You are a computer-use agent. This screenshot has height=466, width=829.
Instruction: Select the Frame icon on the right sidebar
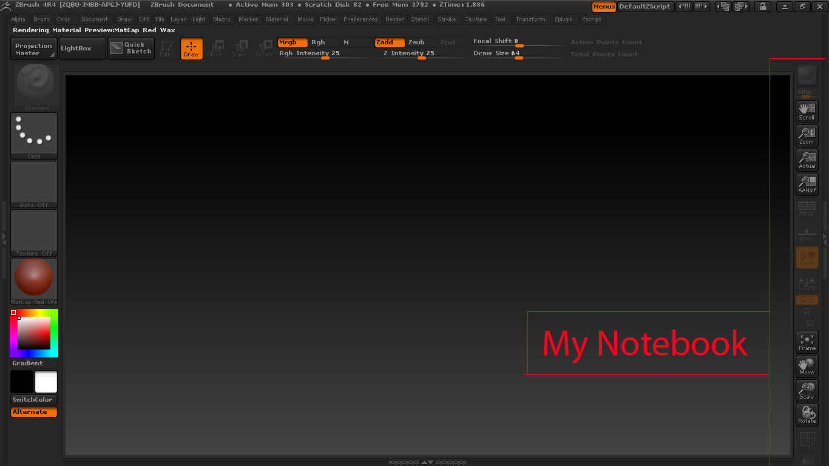[807, 342]
